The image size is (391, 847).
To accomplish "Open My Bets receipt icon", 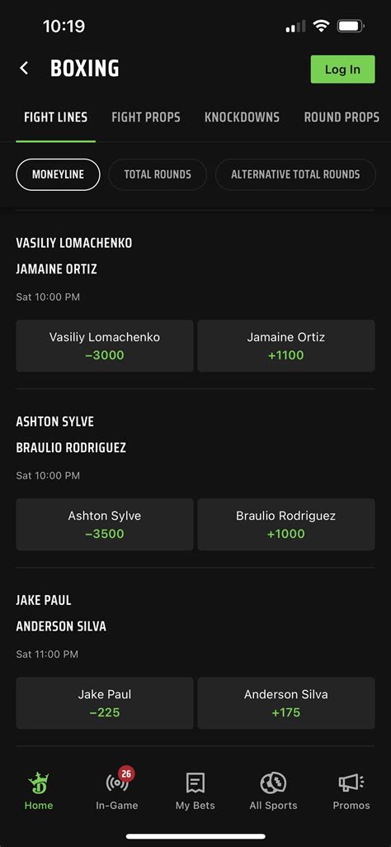I will [195, 783].
